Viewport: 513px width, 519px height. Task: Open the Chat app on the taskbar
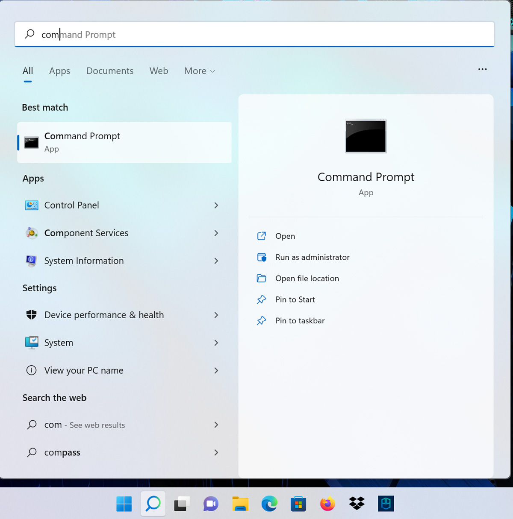click(211, 504)
